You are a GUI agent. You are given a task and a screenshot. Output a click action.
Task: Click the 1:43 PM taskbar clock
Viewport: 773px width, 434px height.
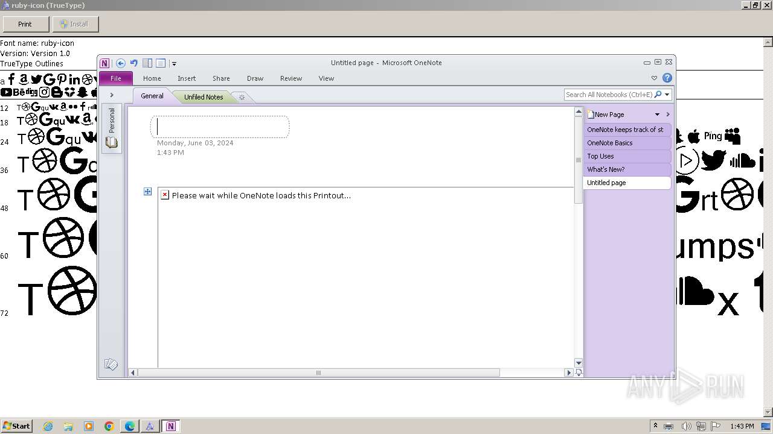click(x=742, y=426)
